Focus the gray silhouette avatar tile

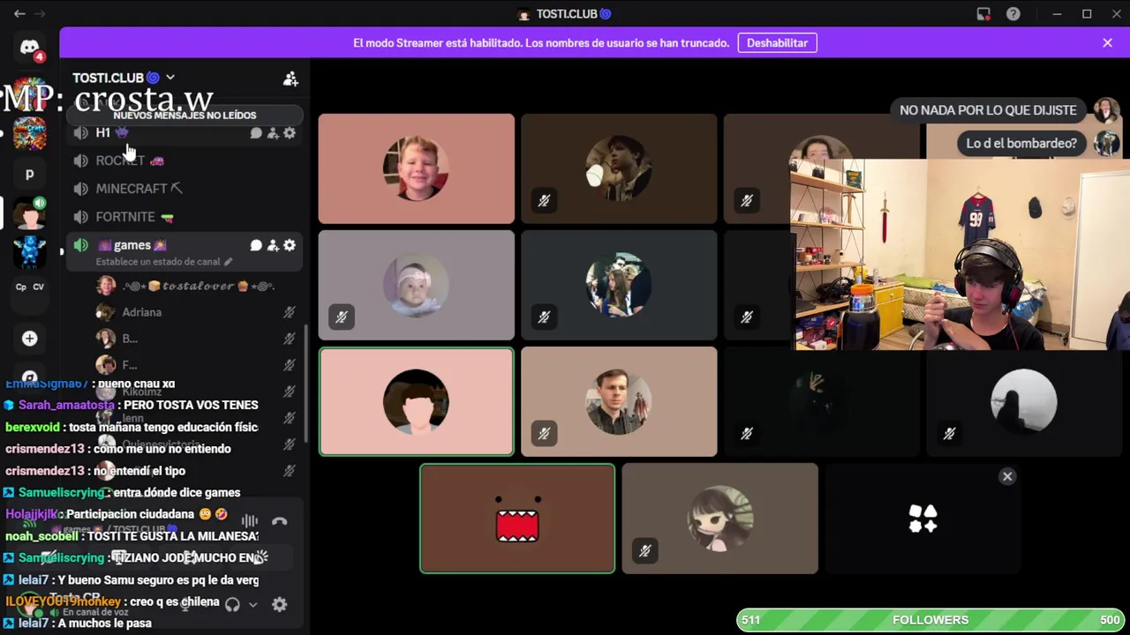(1024, 401)
